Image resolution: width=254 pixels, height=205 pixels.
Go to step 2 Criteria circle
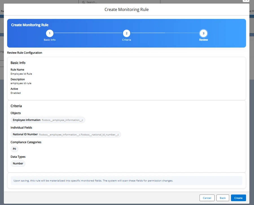126,33
